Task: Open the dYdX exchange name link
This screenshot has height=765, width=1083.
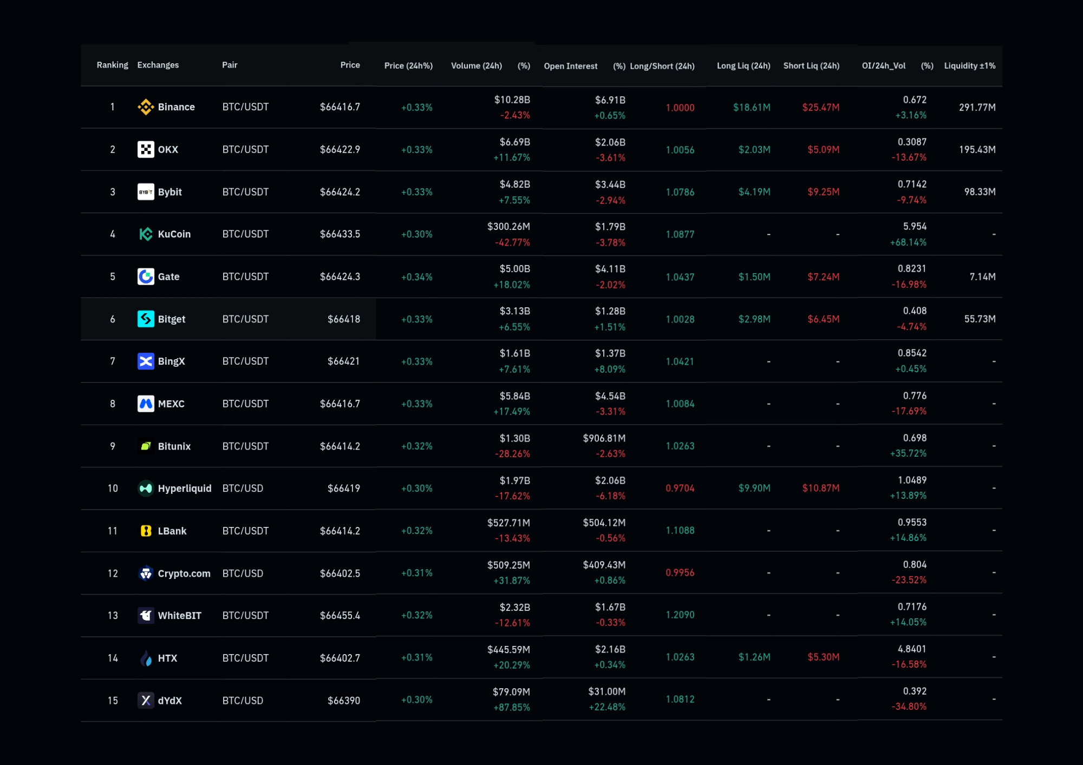Action: (170, 701)
